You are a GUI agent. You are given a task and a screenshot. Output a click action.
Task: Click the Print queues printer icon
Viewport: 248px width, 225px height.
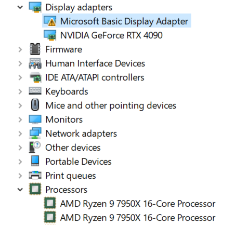35,175
